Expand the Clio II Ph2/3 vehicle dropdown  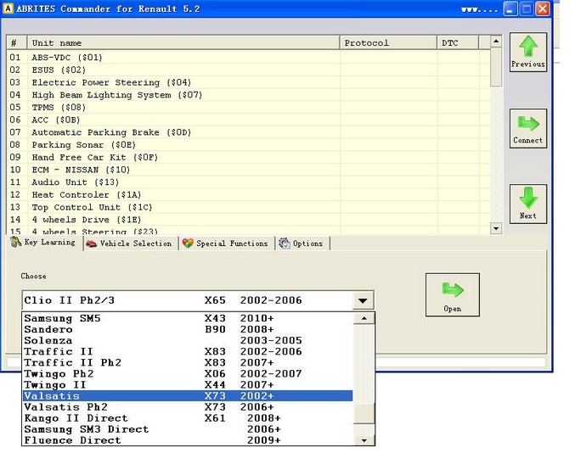pyautogui.click(x=363, y=300)
